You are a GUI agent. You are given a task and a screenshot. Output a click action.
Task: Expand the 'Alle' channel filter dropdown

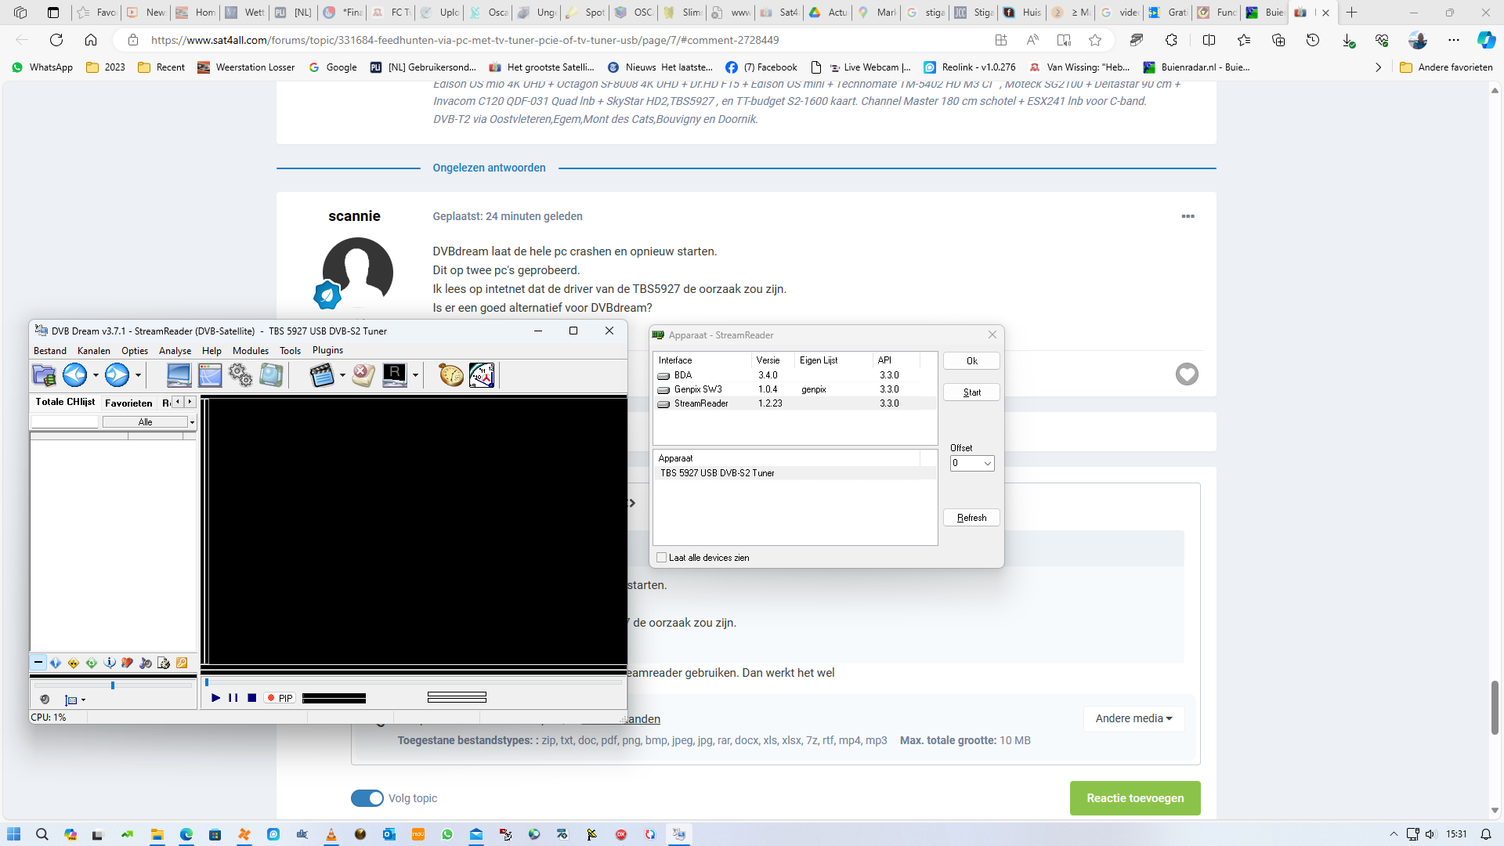pos(192,422)
